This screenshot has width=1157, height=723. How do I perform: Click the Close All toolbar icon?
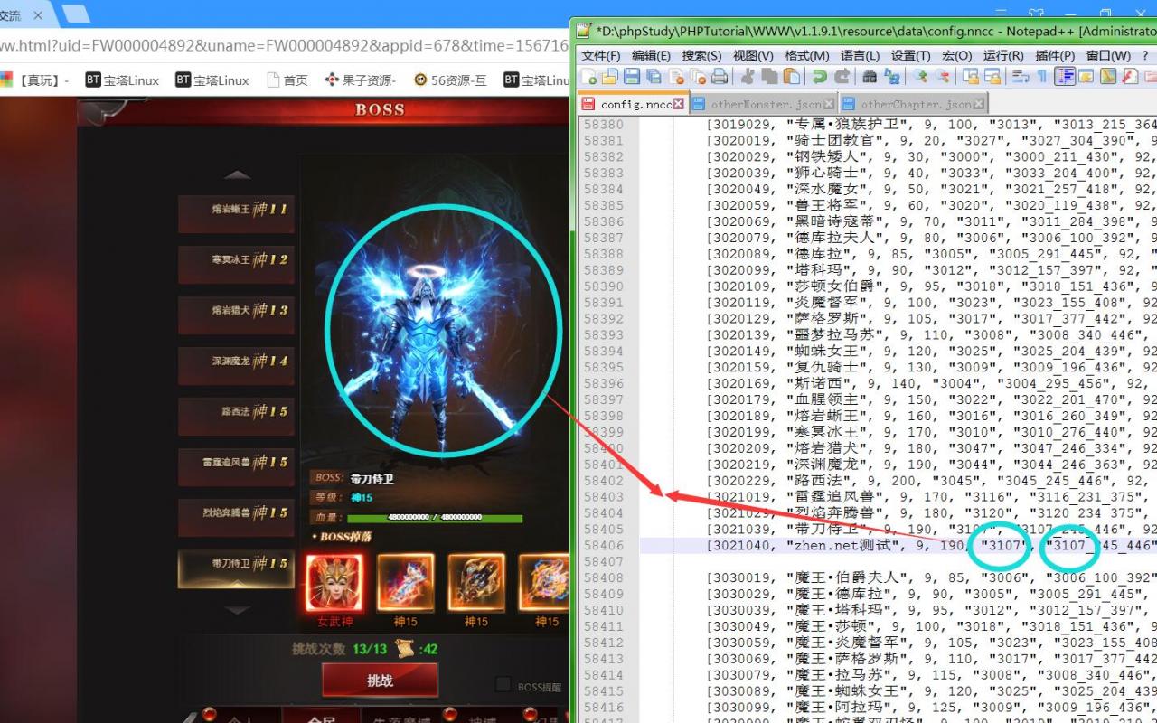pos(698,77)
